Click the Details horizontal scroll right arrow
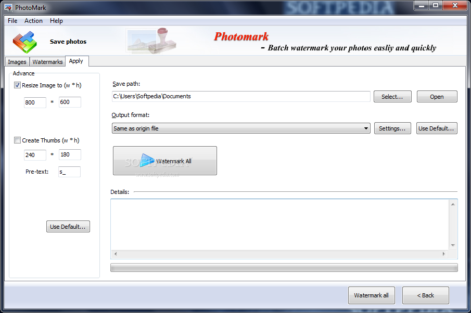This screenshot has width=471, height=313. [x=443, y=254]
